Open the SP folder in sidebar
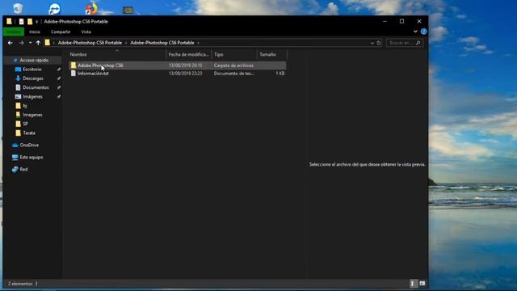The width and height of the screenshot is (517, 291). click(x=25, y=124)
